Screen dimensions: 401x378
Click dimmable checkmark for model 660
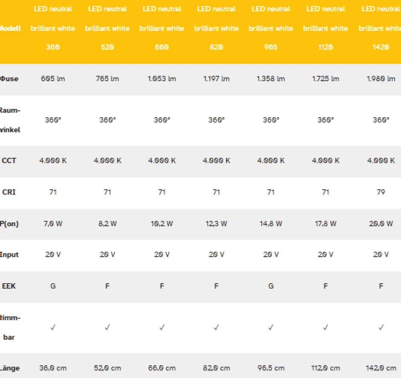click(162, 327)
